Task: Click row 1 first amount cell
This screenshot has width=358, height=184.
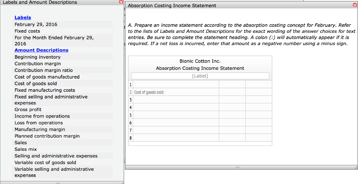Action: point(232,84)
